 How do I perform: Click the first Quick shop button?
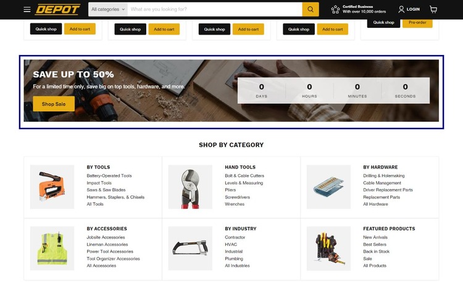coord(46,29)
